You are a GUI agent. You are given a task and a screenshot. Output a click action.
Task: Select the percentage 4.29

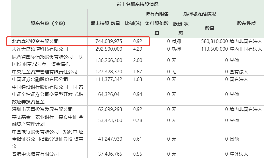pos(138,49)
